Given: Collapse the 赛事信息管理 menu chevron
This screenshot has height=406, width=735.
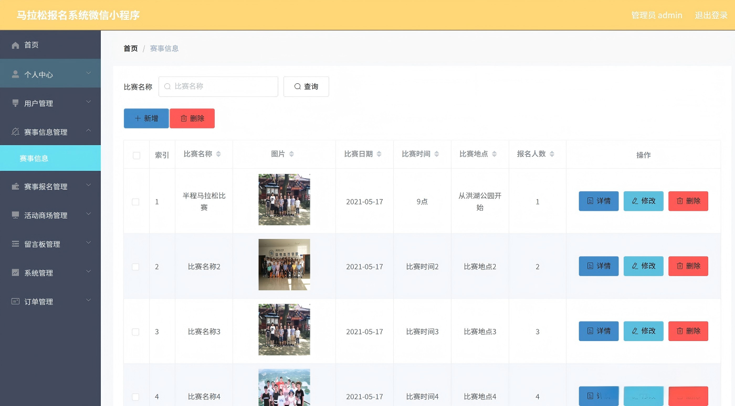Looking at the screenshot, I should [x=89, y=130].
